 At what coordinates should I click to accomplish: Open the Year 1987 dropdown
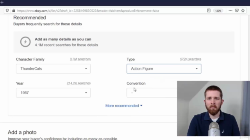pos(53,93)
